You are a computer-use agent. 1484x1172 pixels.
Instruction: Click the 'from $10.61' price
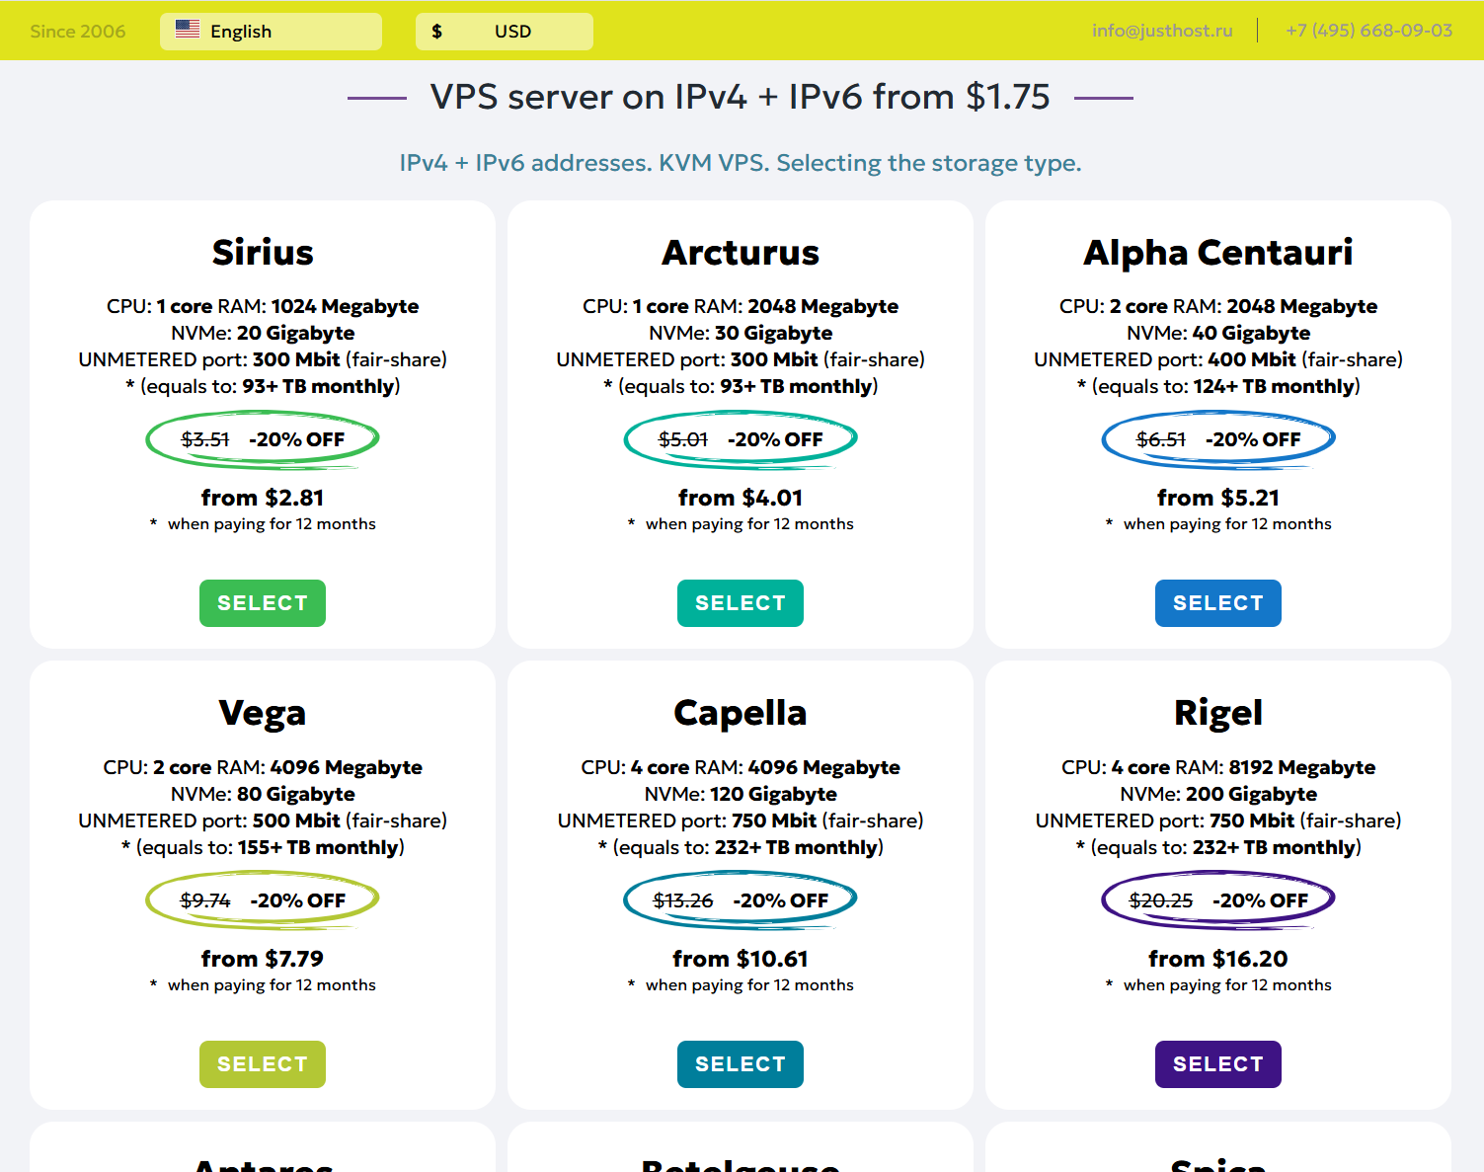pyautogui.click(x=741, y=959)
